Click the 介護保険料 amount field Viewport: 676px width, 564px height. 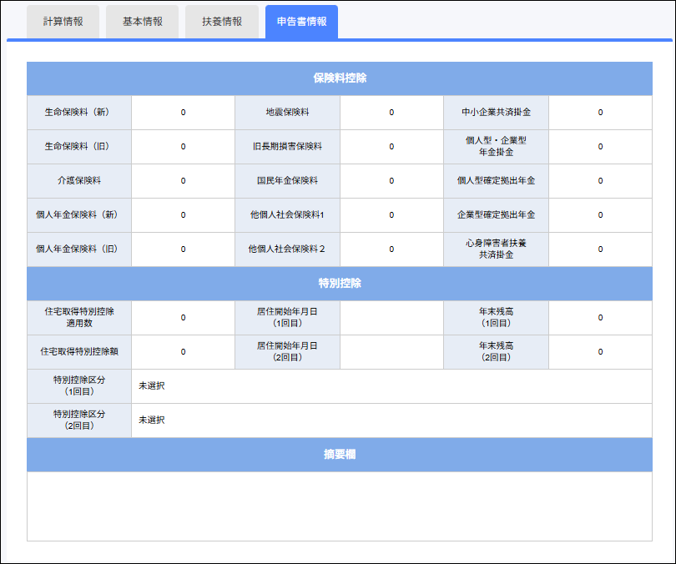click(x=183, y=179)
